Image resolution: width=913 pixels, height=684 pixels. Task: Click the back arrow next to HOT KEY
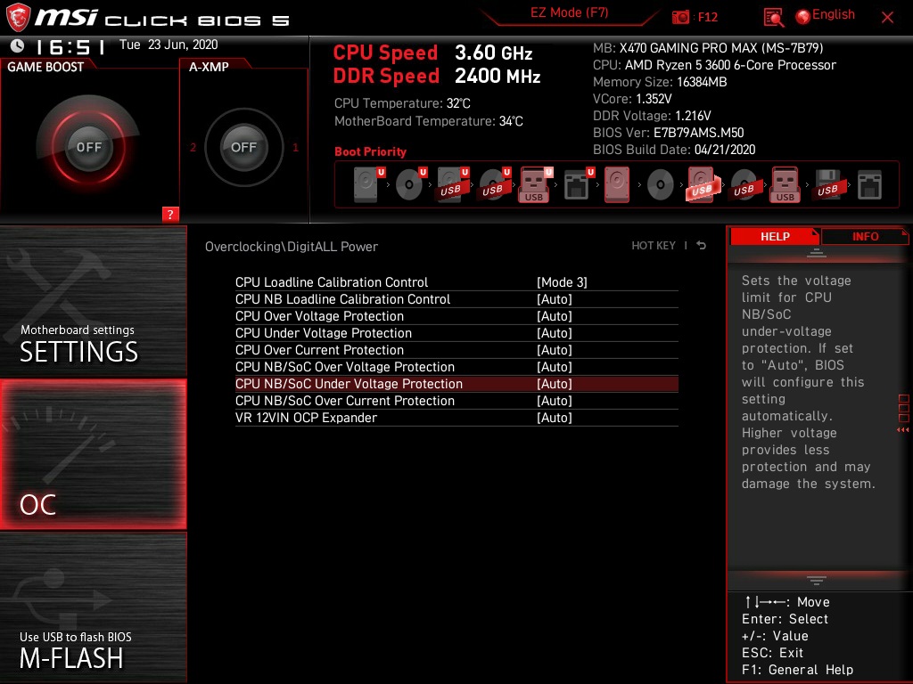pyautogui.click(x=701, y=246)
